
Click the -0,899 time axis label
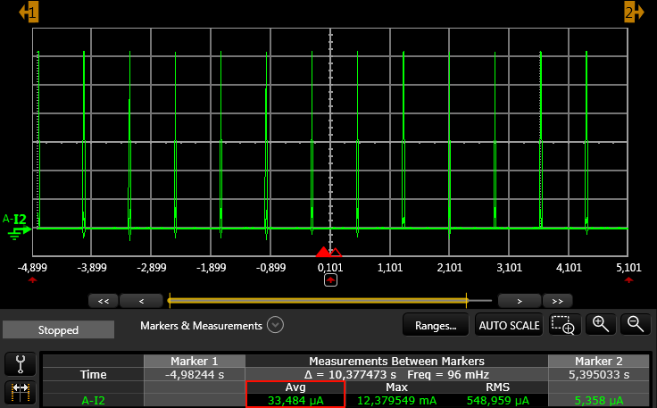point(270,267)
